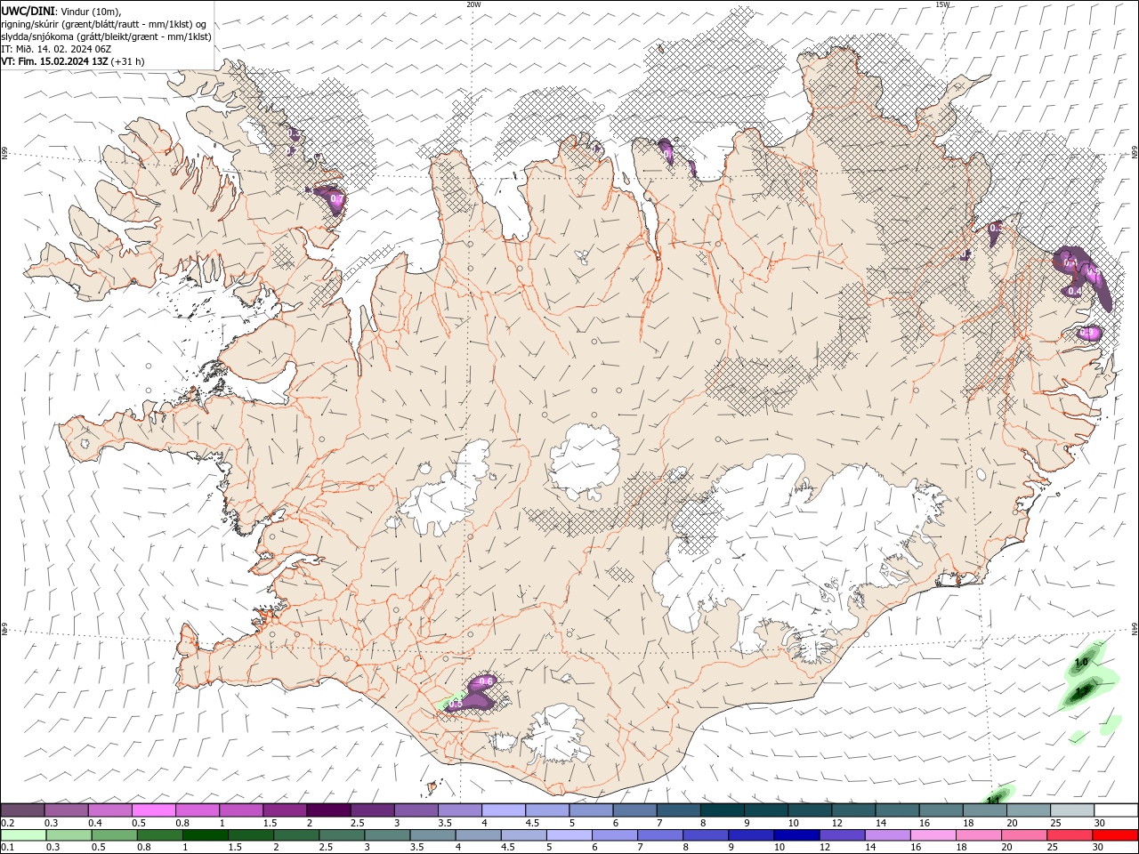Click the 'UWC/DINI' title text
Viewport: 1139px width, 854px height.
[x=27, y=11]
